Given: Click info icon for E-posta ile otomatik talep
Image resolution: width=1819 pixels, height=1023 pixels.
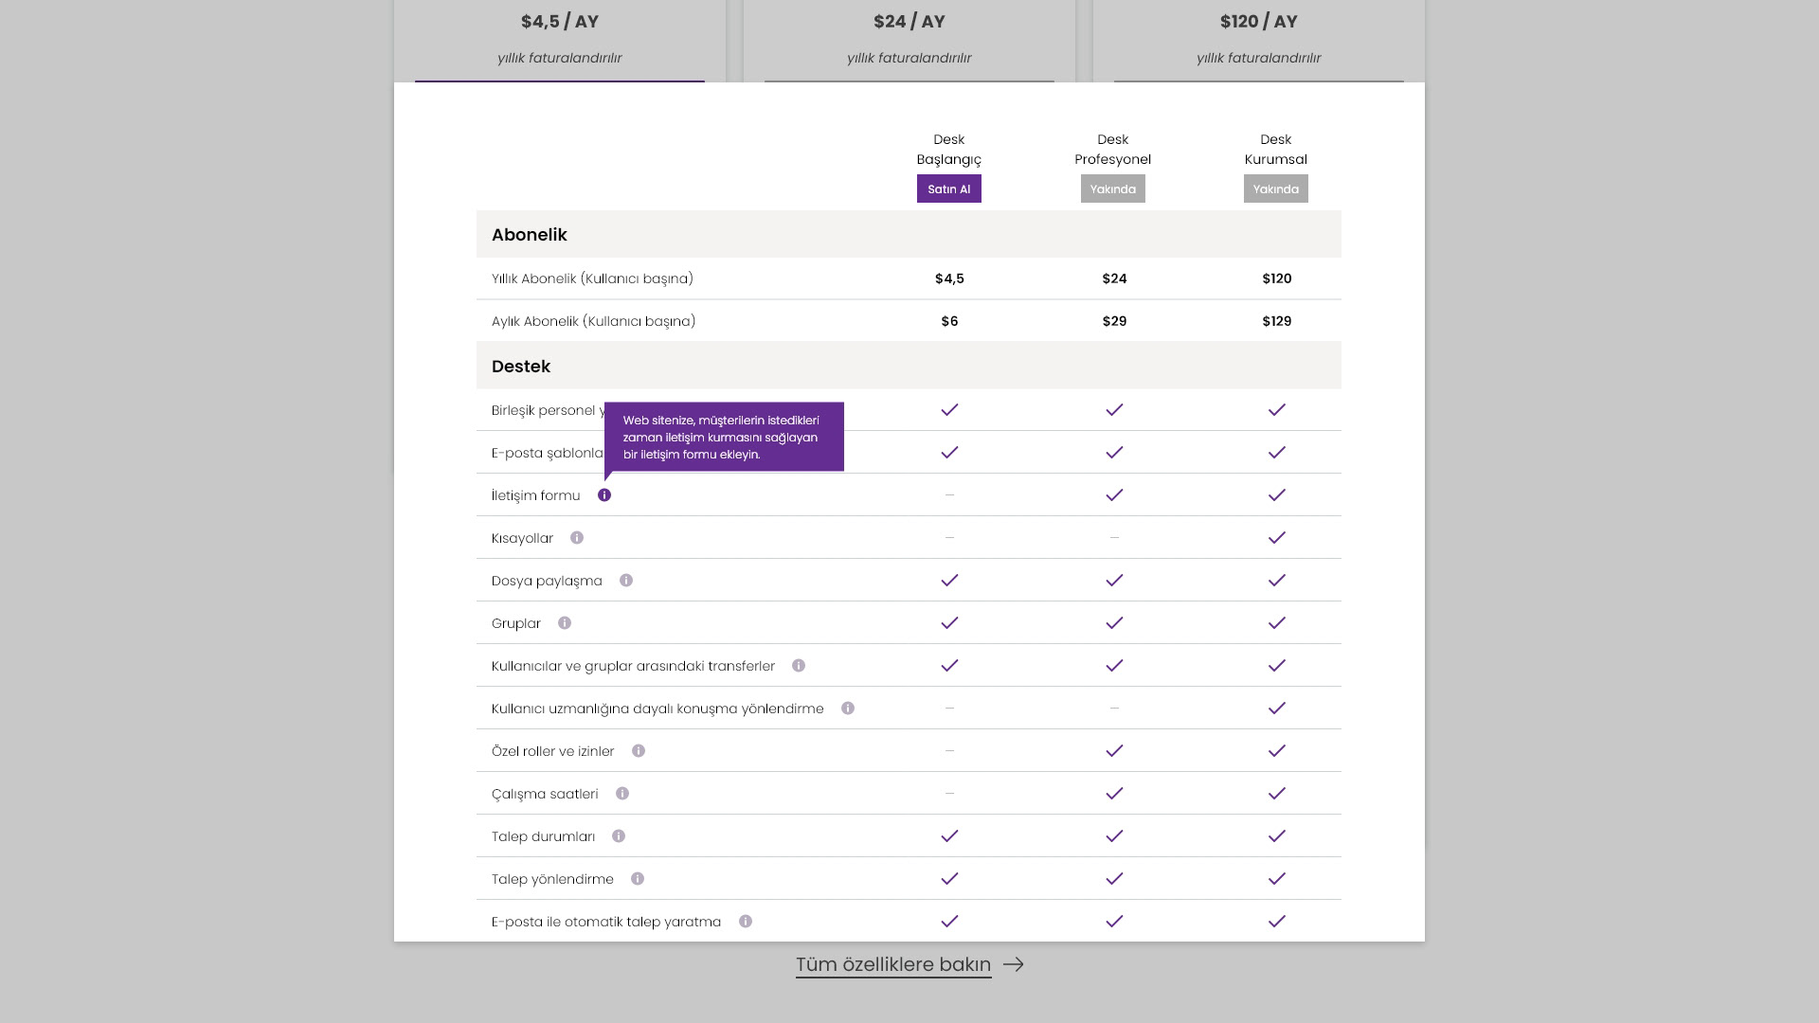Looking at the screenshot, I should coord(746,922).
